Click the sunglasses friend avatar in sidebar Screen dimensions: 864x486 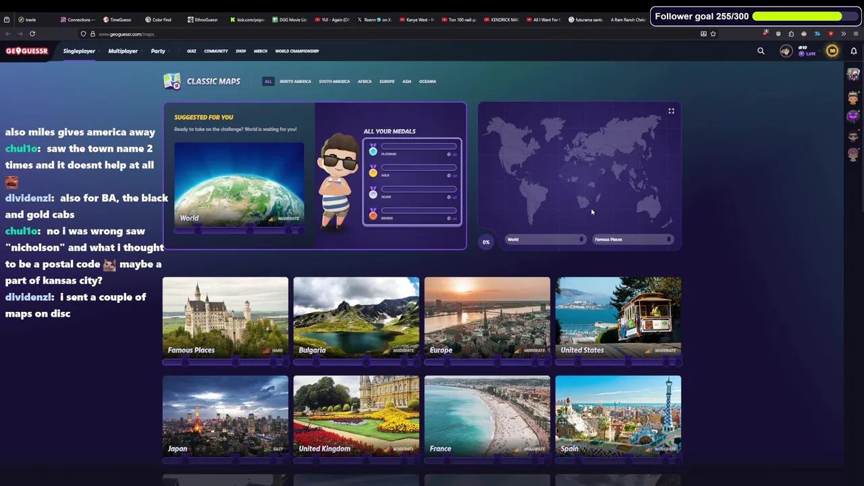pyautogui.click(x=853, y=136)
